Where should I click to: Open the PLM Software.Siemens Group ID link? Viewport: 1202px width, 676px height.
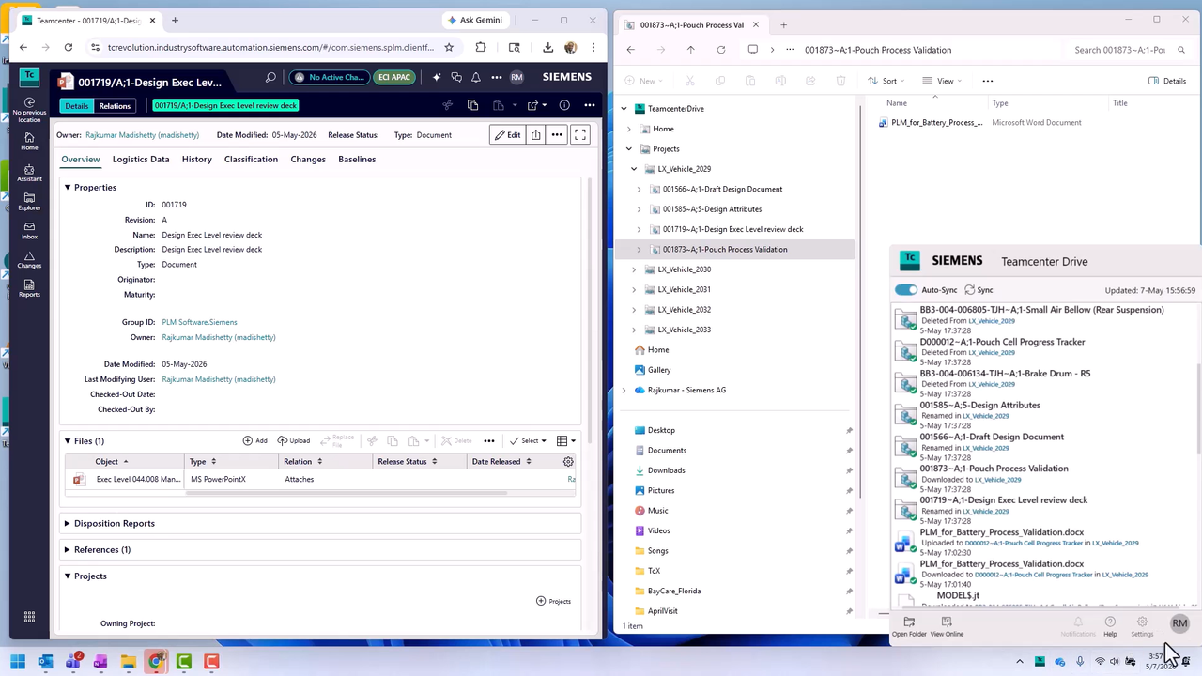click(199, 322)
